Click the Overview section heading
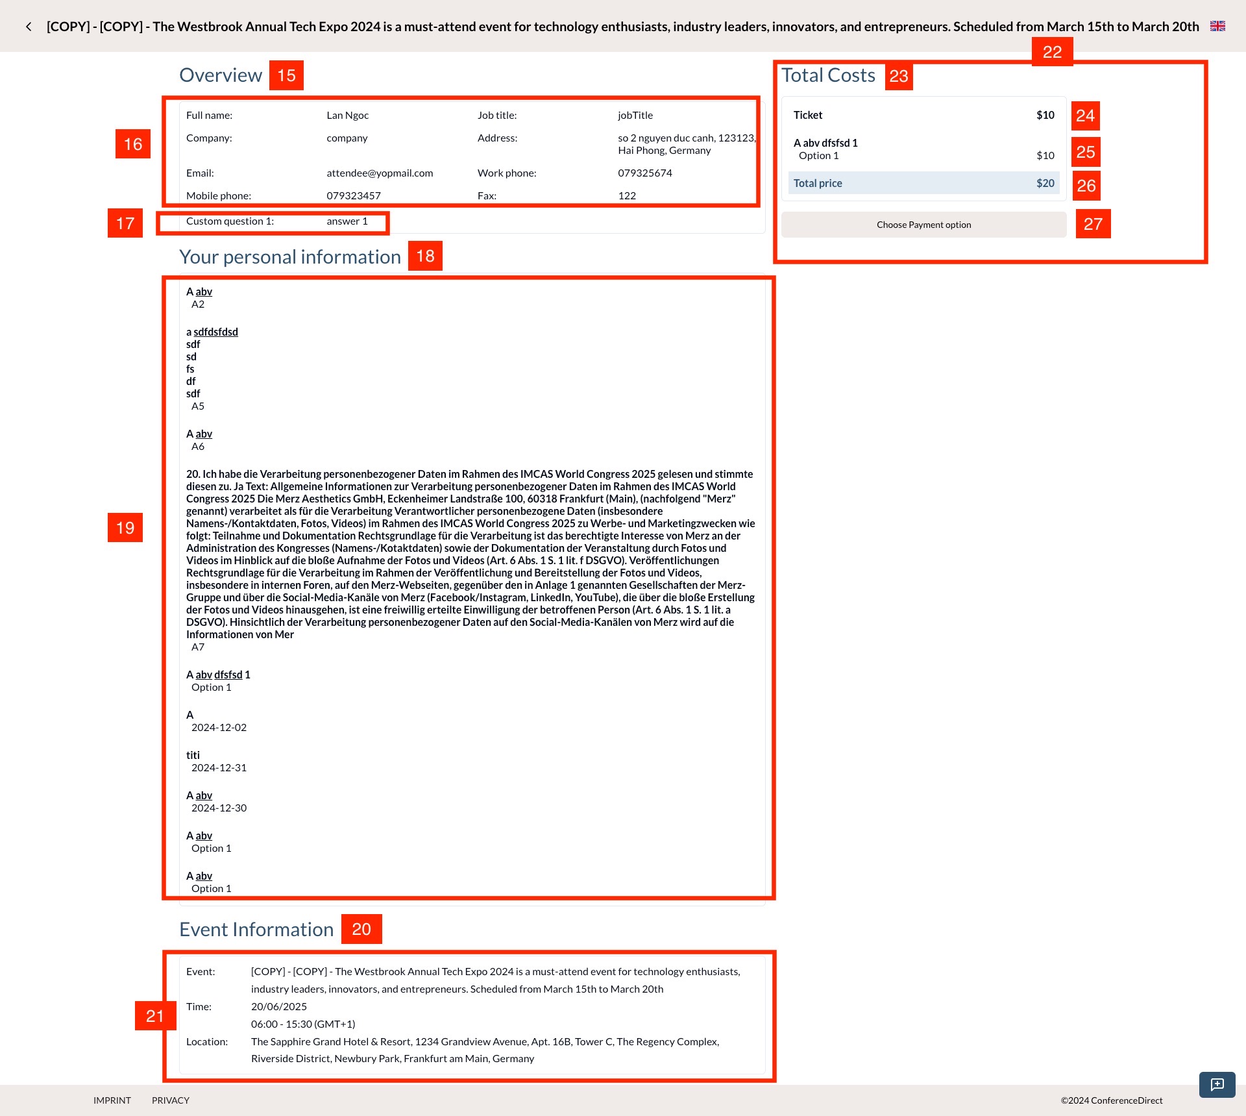1246x1116 pixels. (x=221, y=75)
